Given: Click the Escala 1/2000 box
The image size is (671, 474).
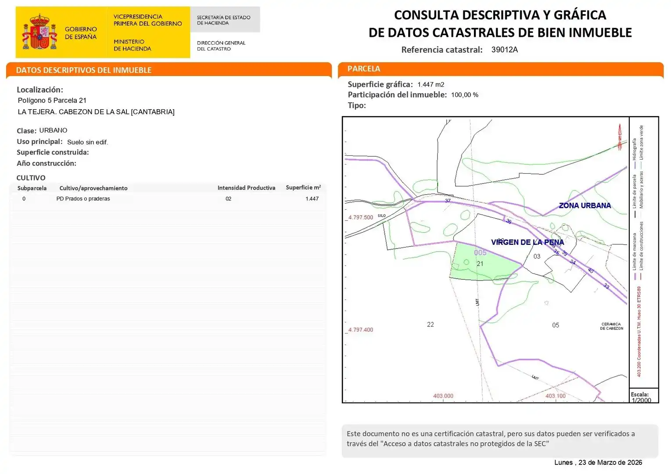Looking at the screenshot, I should tap(644, 396).
